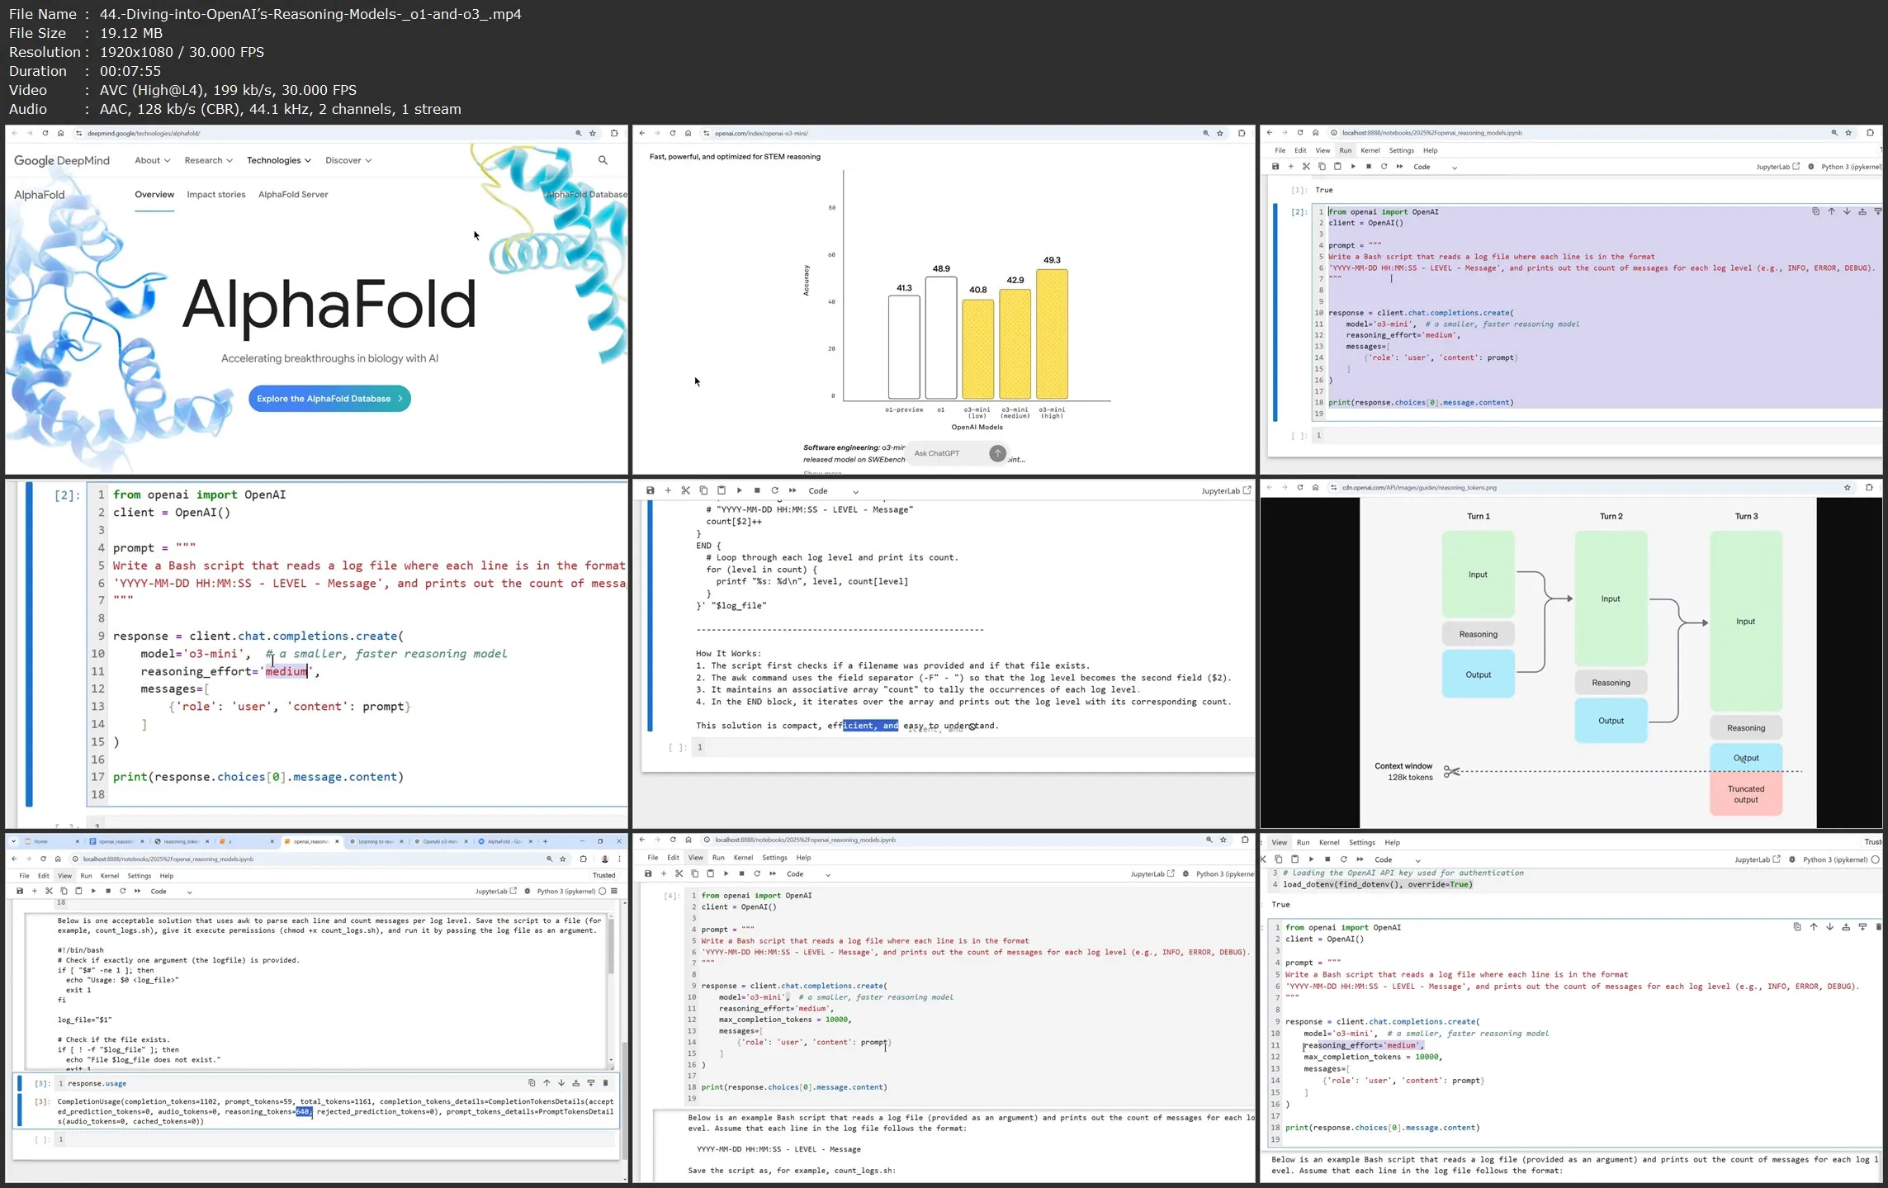Open Code cell type dropdown in bottom-right frame
The height and width of the screenshot is (1188, 1888).
[1398, 859]
